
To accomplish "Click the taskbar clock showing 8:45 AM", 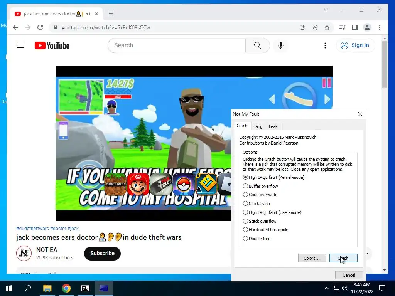I will pyautogui.click(x=362, y=288).
